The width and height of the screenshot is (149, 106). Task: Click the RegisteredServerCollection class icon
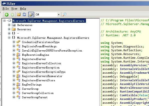(18, 63)
